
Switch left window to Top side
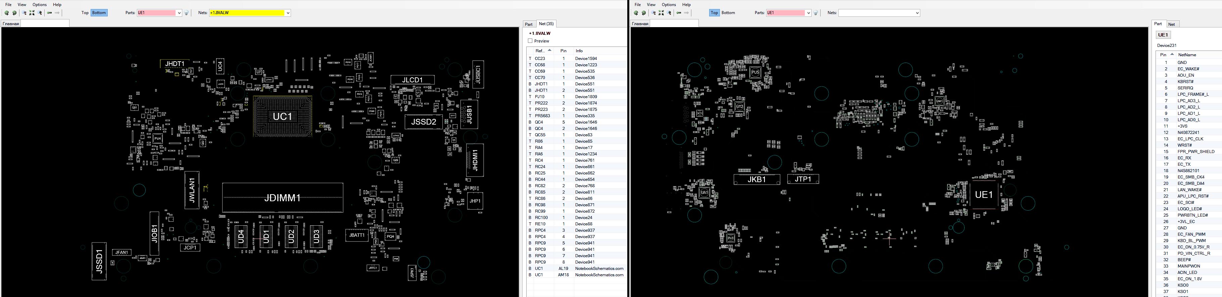point(85,13)
